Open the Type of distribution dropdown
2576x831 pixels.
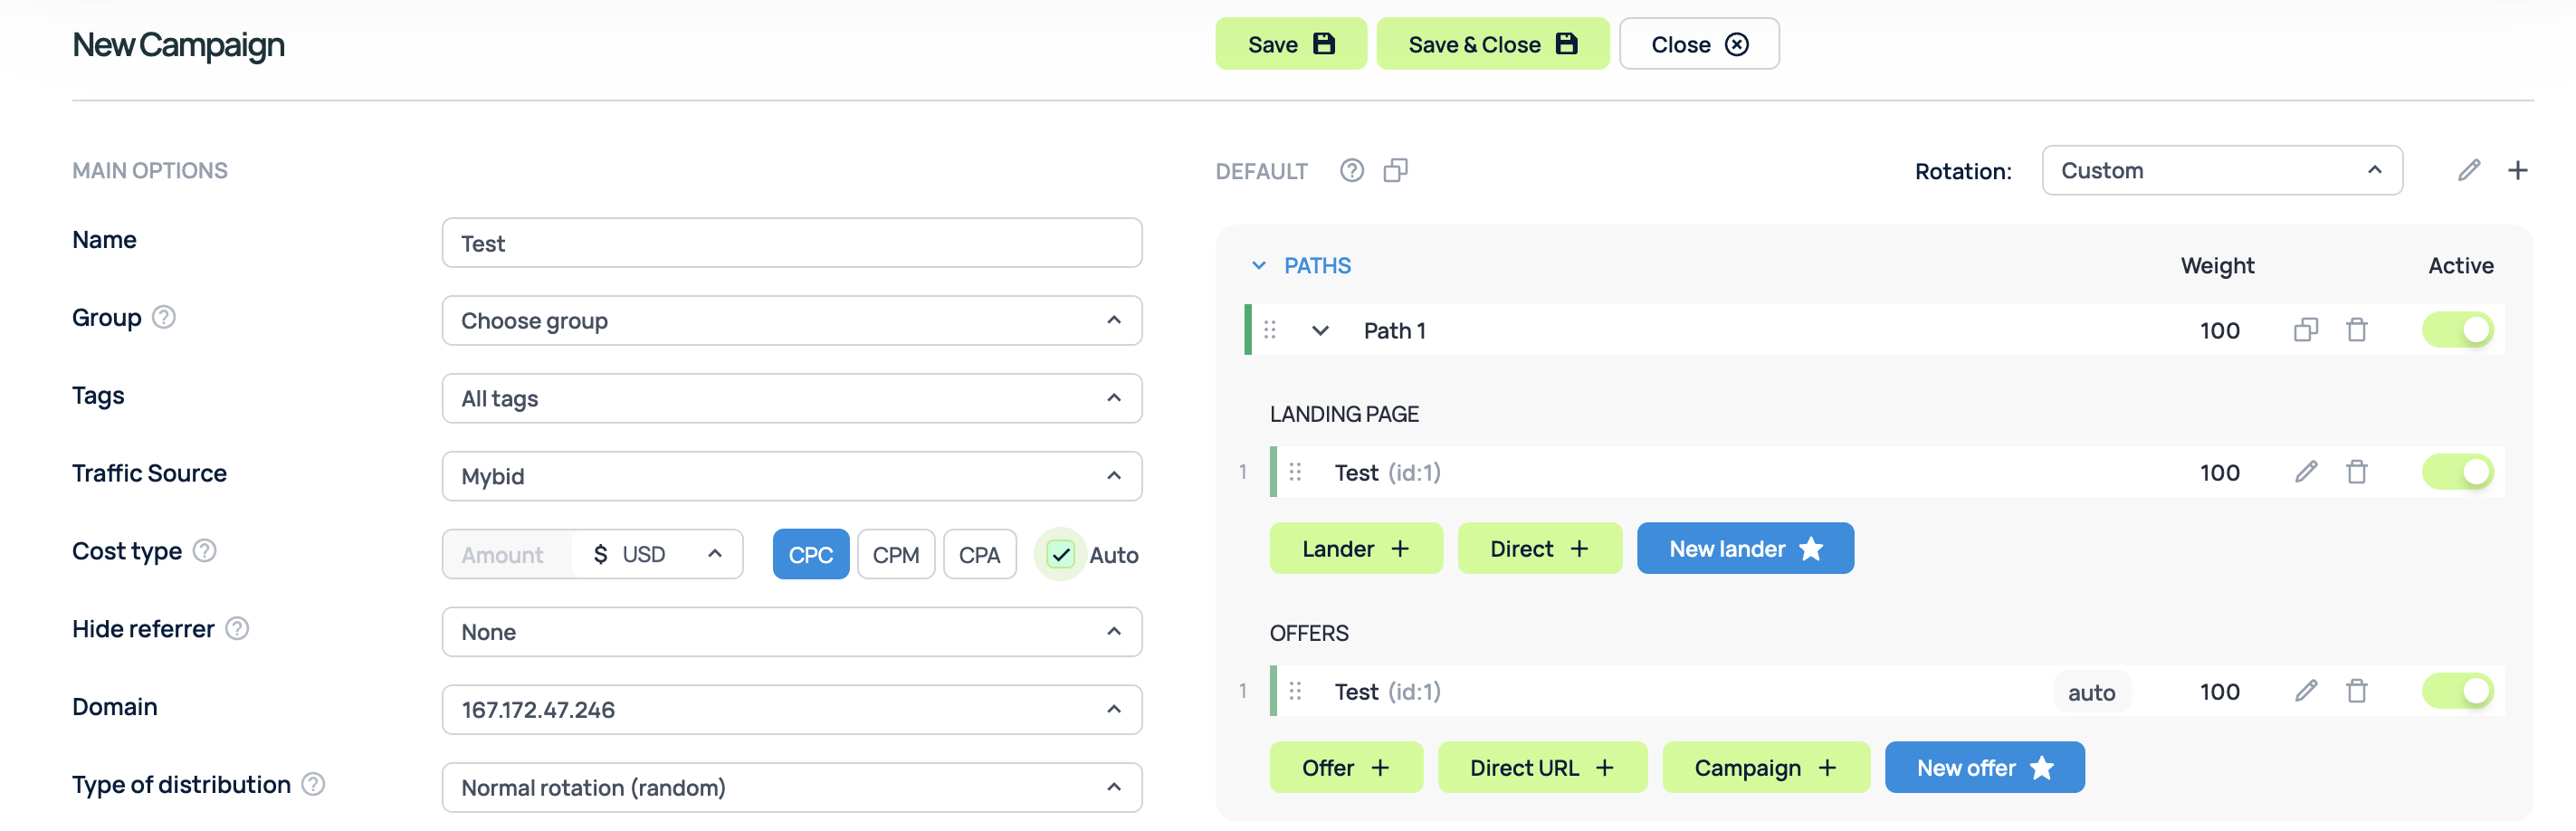(791, 788)
